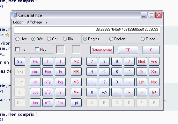Click the And bitwise button
Screen dimensions: 178x124
coord(154,62)
